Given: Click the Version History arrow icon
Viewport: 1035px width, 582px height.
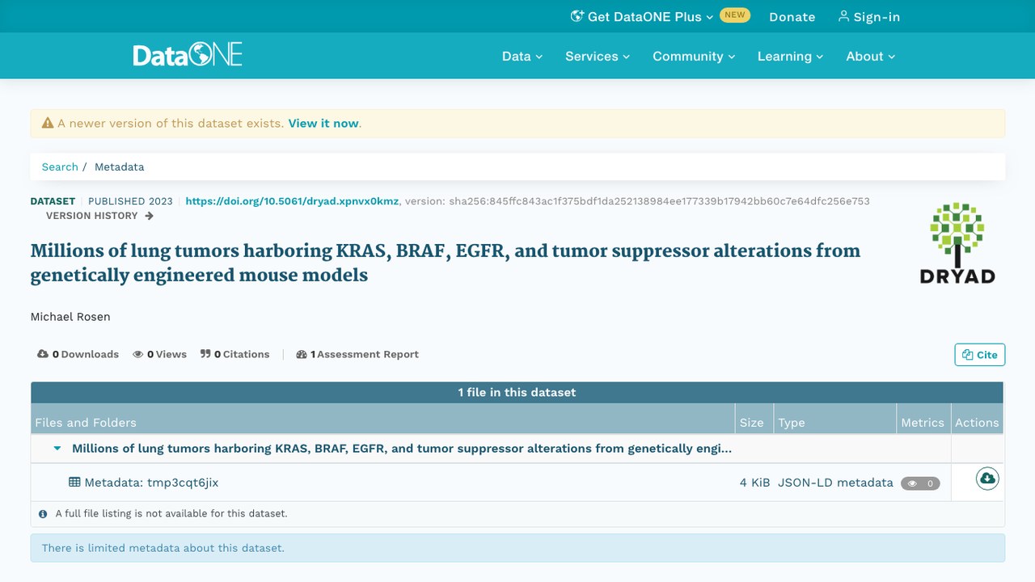Looking at the screenshot, I should tap(149, 216).
